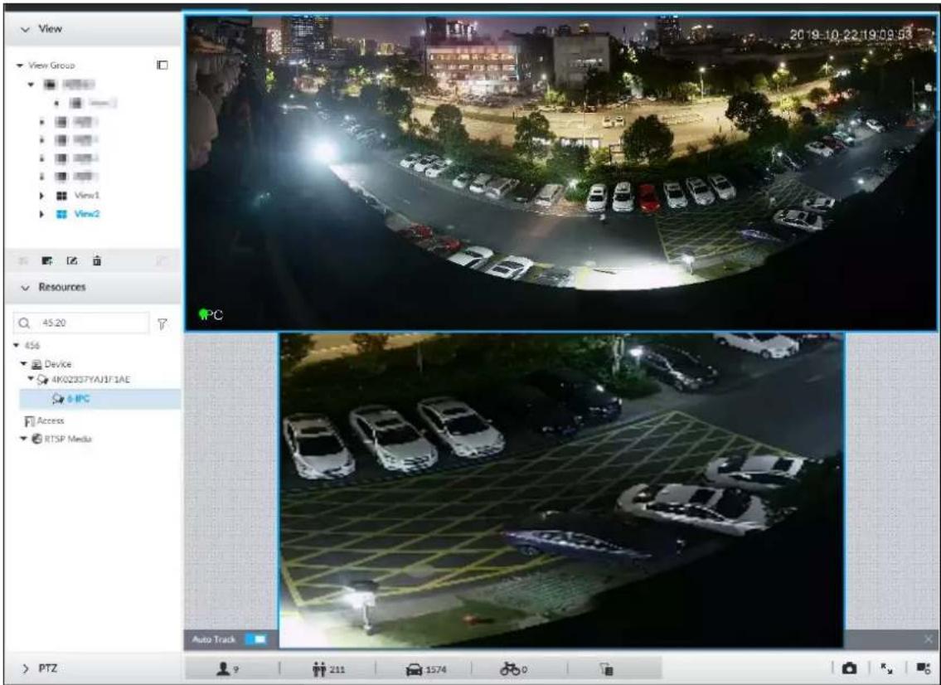
Task: Click the full screen arrows icon
Action: pos(886,668)
